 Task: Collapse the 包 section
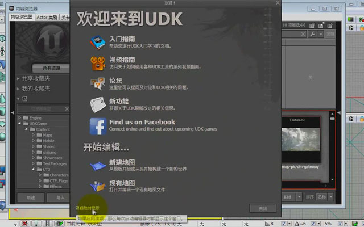(18, 99)
